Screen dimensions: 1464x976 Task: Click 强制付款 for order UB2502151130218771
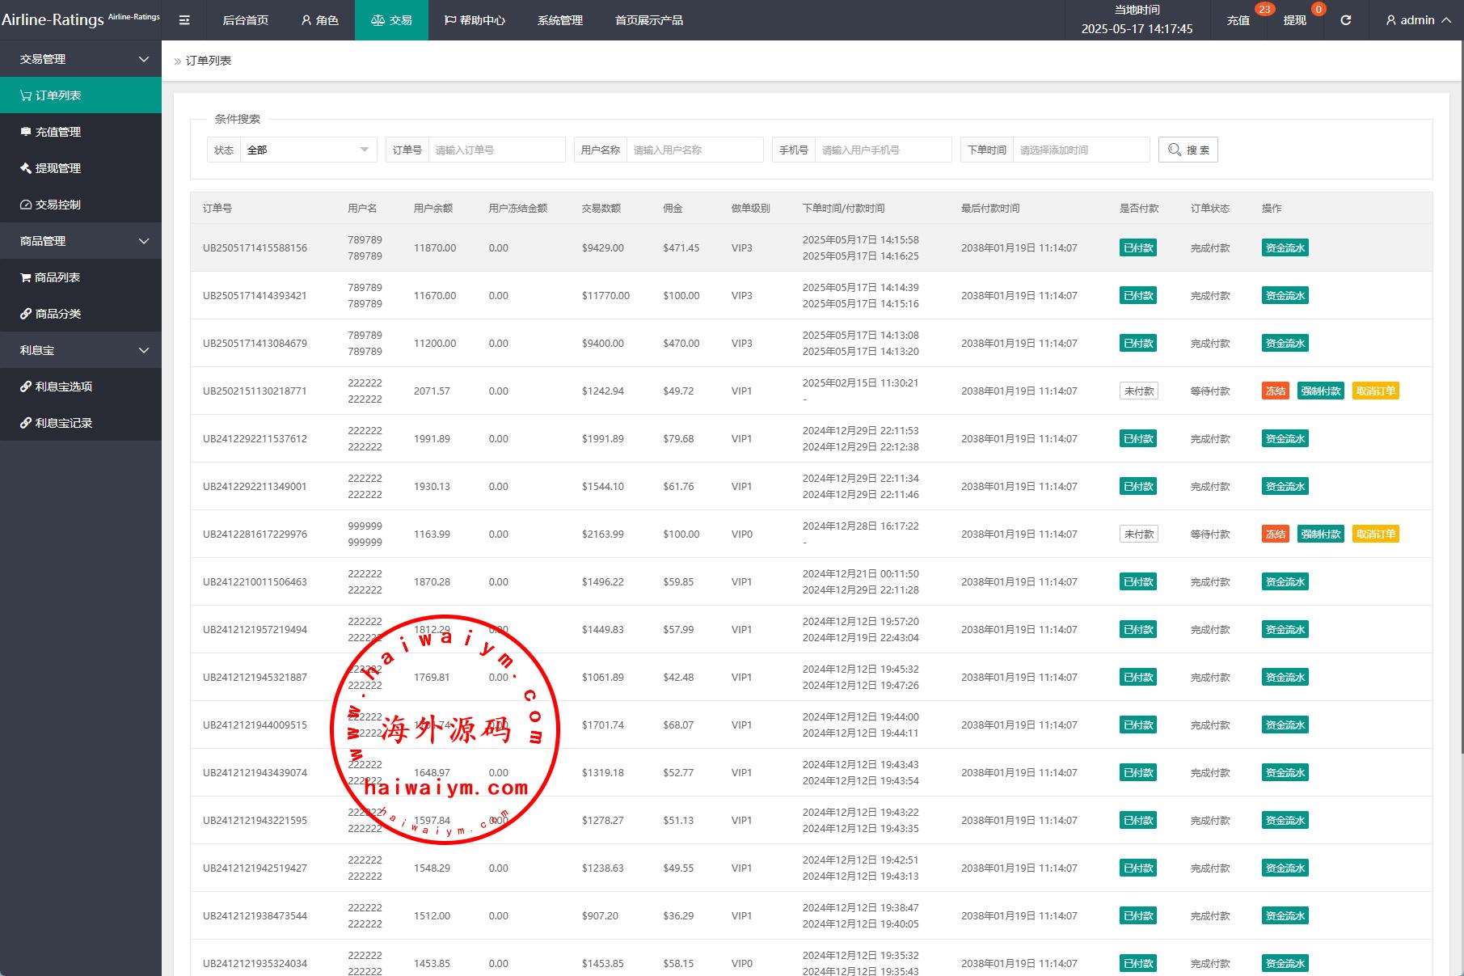1320,391
